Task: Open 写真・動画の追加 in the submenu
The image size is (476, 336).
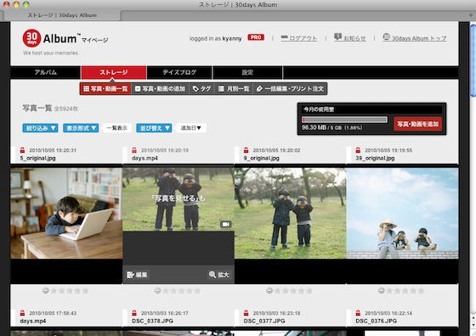Action: tap(160, 89)
